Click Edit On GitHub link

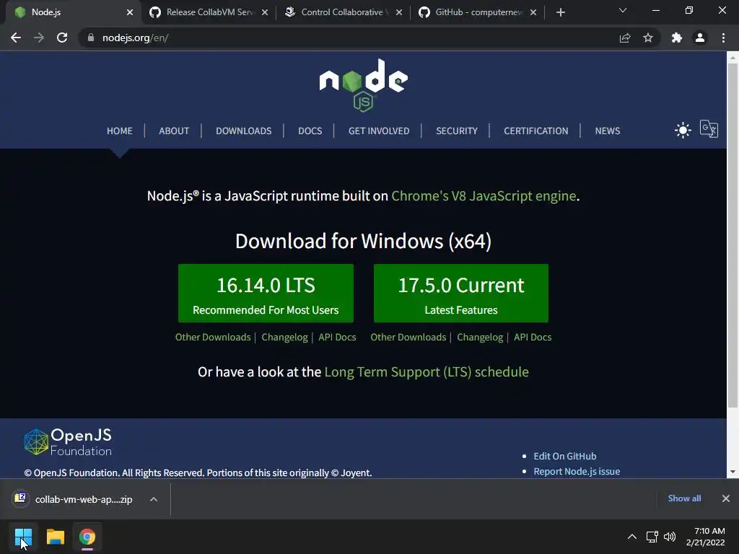[564, 456]
